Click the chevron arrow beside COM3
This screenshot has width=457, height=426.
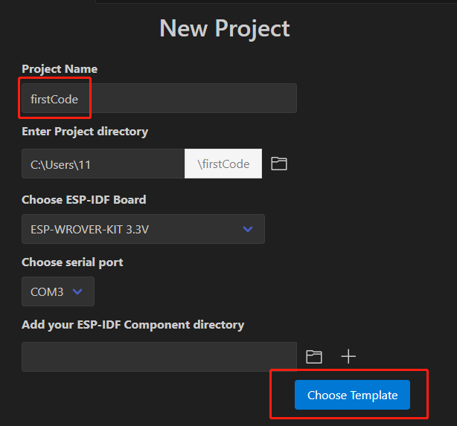click(x=77, y=292)
